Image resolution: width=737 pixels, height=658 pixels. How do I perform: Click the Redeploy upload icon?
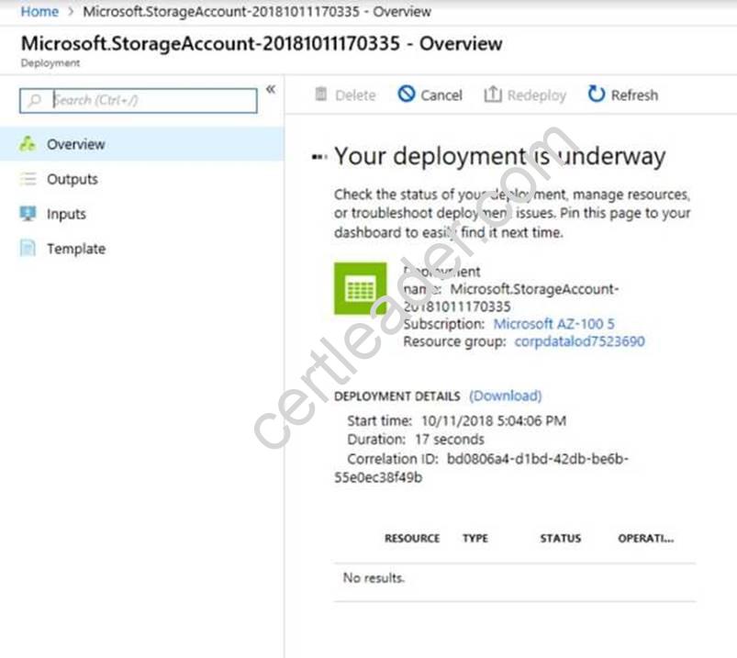493,94
